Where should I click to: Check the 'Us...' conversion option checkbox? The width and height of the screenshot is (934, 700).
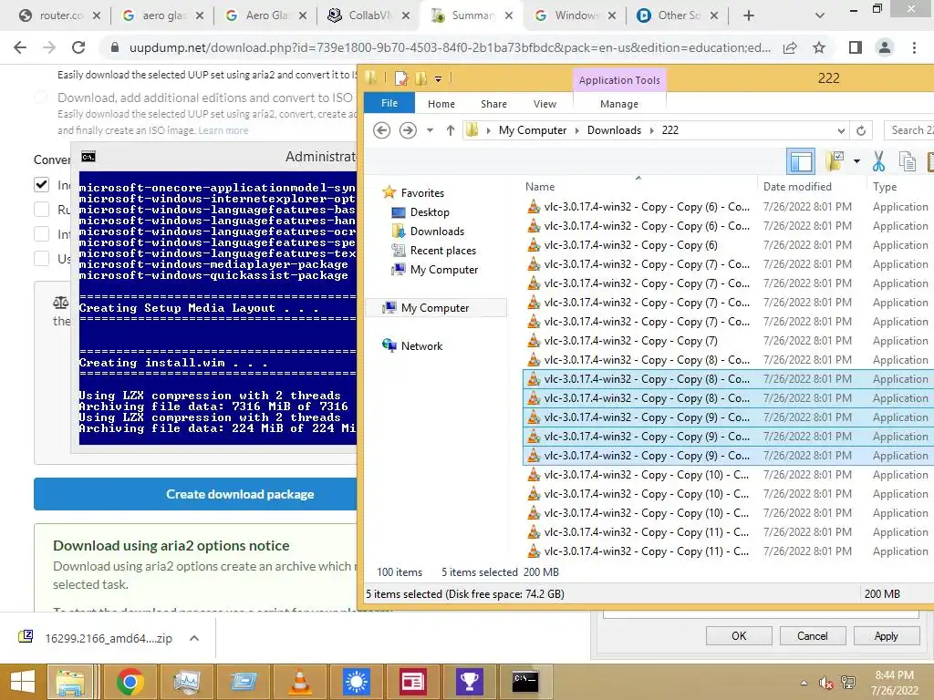click(41, 258)
